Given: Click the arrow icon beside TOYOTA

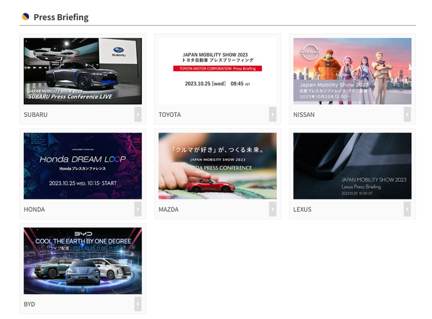Looking at the screenshot, I should (x=273, y=114).
